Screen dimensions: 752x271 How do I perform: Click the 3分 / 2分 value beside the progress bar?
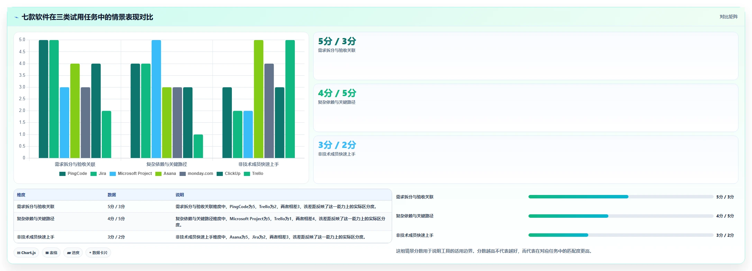tap(725, 235)
